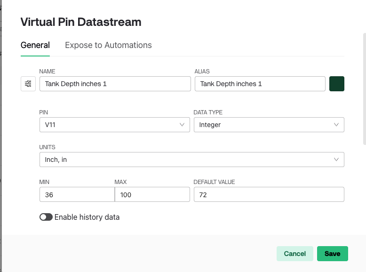Toggle the Enable history data switch

pos(46,217)
